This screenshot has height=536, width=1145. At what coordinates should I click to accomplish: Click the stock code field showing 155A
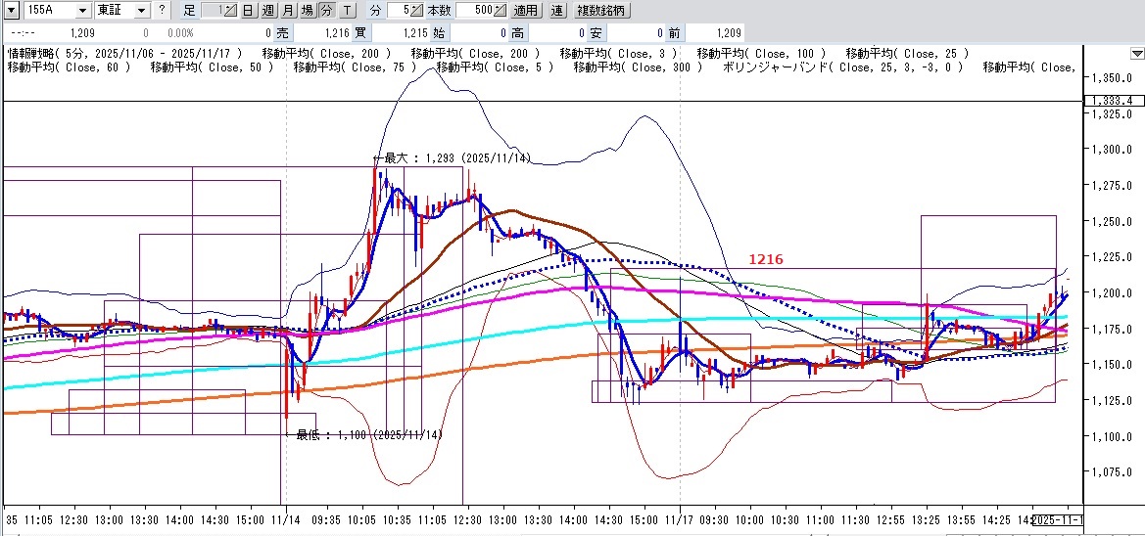48,10
